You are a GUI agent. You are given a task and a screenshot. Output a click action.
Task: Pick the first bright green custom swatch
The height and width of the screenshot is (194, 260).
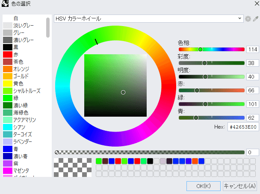tap(99, 161)
